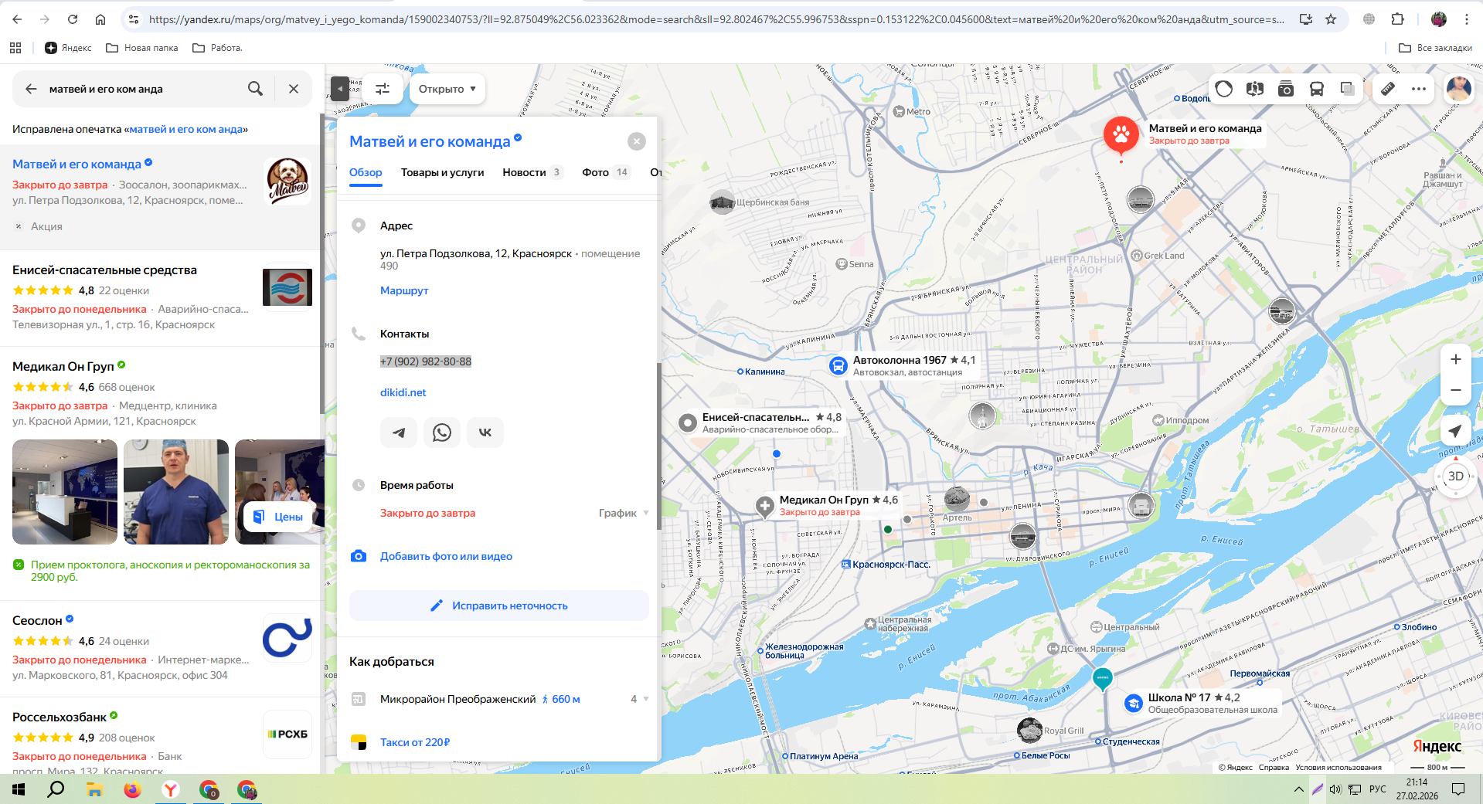
Task: Open search filters with the sliders icon
Action: pos(383,89)
